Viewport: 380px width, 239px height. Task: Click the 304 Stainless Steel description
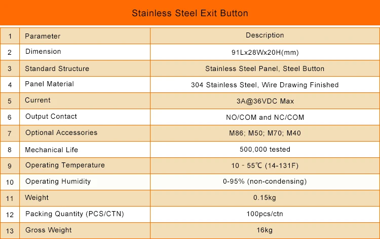tap(264, 85)
